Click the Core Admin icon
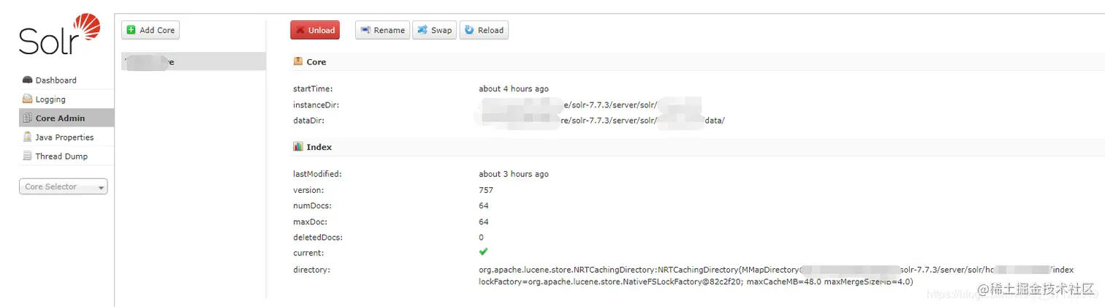1105x307 pixels. (x=28, y=118)
